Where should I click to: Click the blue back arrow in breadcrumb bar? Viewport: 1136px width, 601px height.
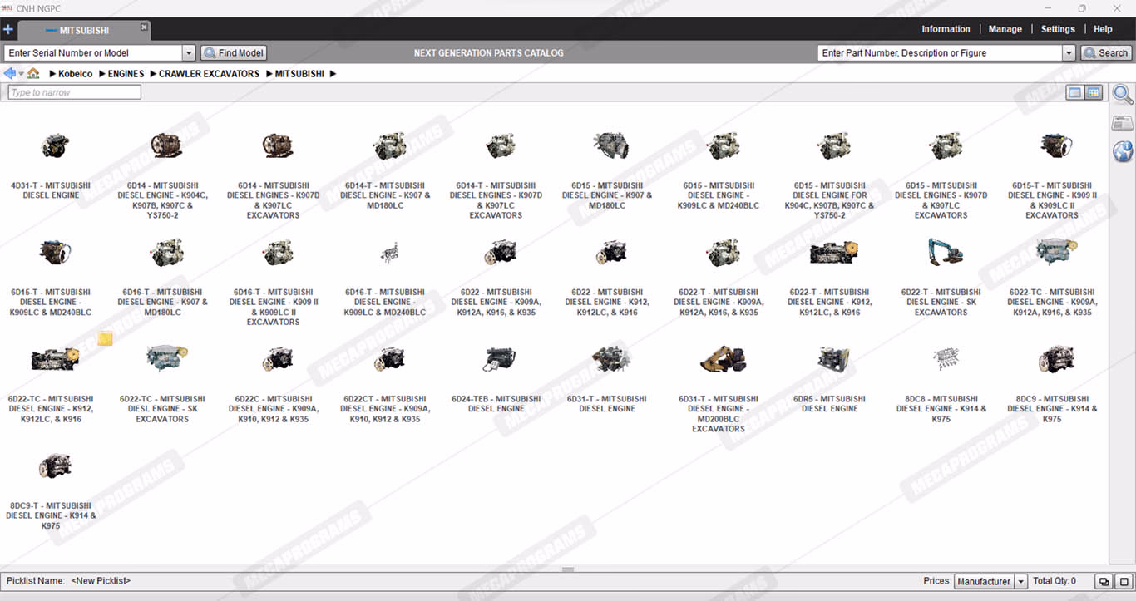(9, 73)
